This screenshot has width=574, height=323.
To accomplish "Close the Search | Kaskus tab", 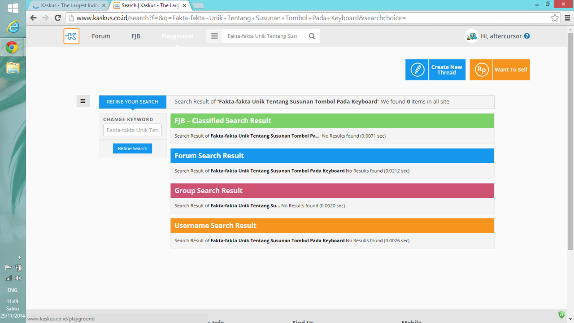I will click(x=184, y=6).
